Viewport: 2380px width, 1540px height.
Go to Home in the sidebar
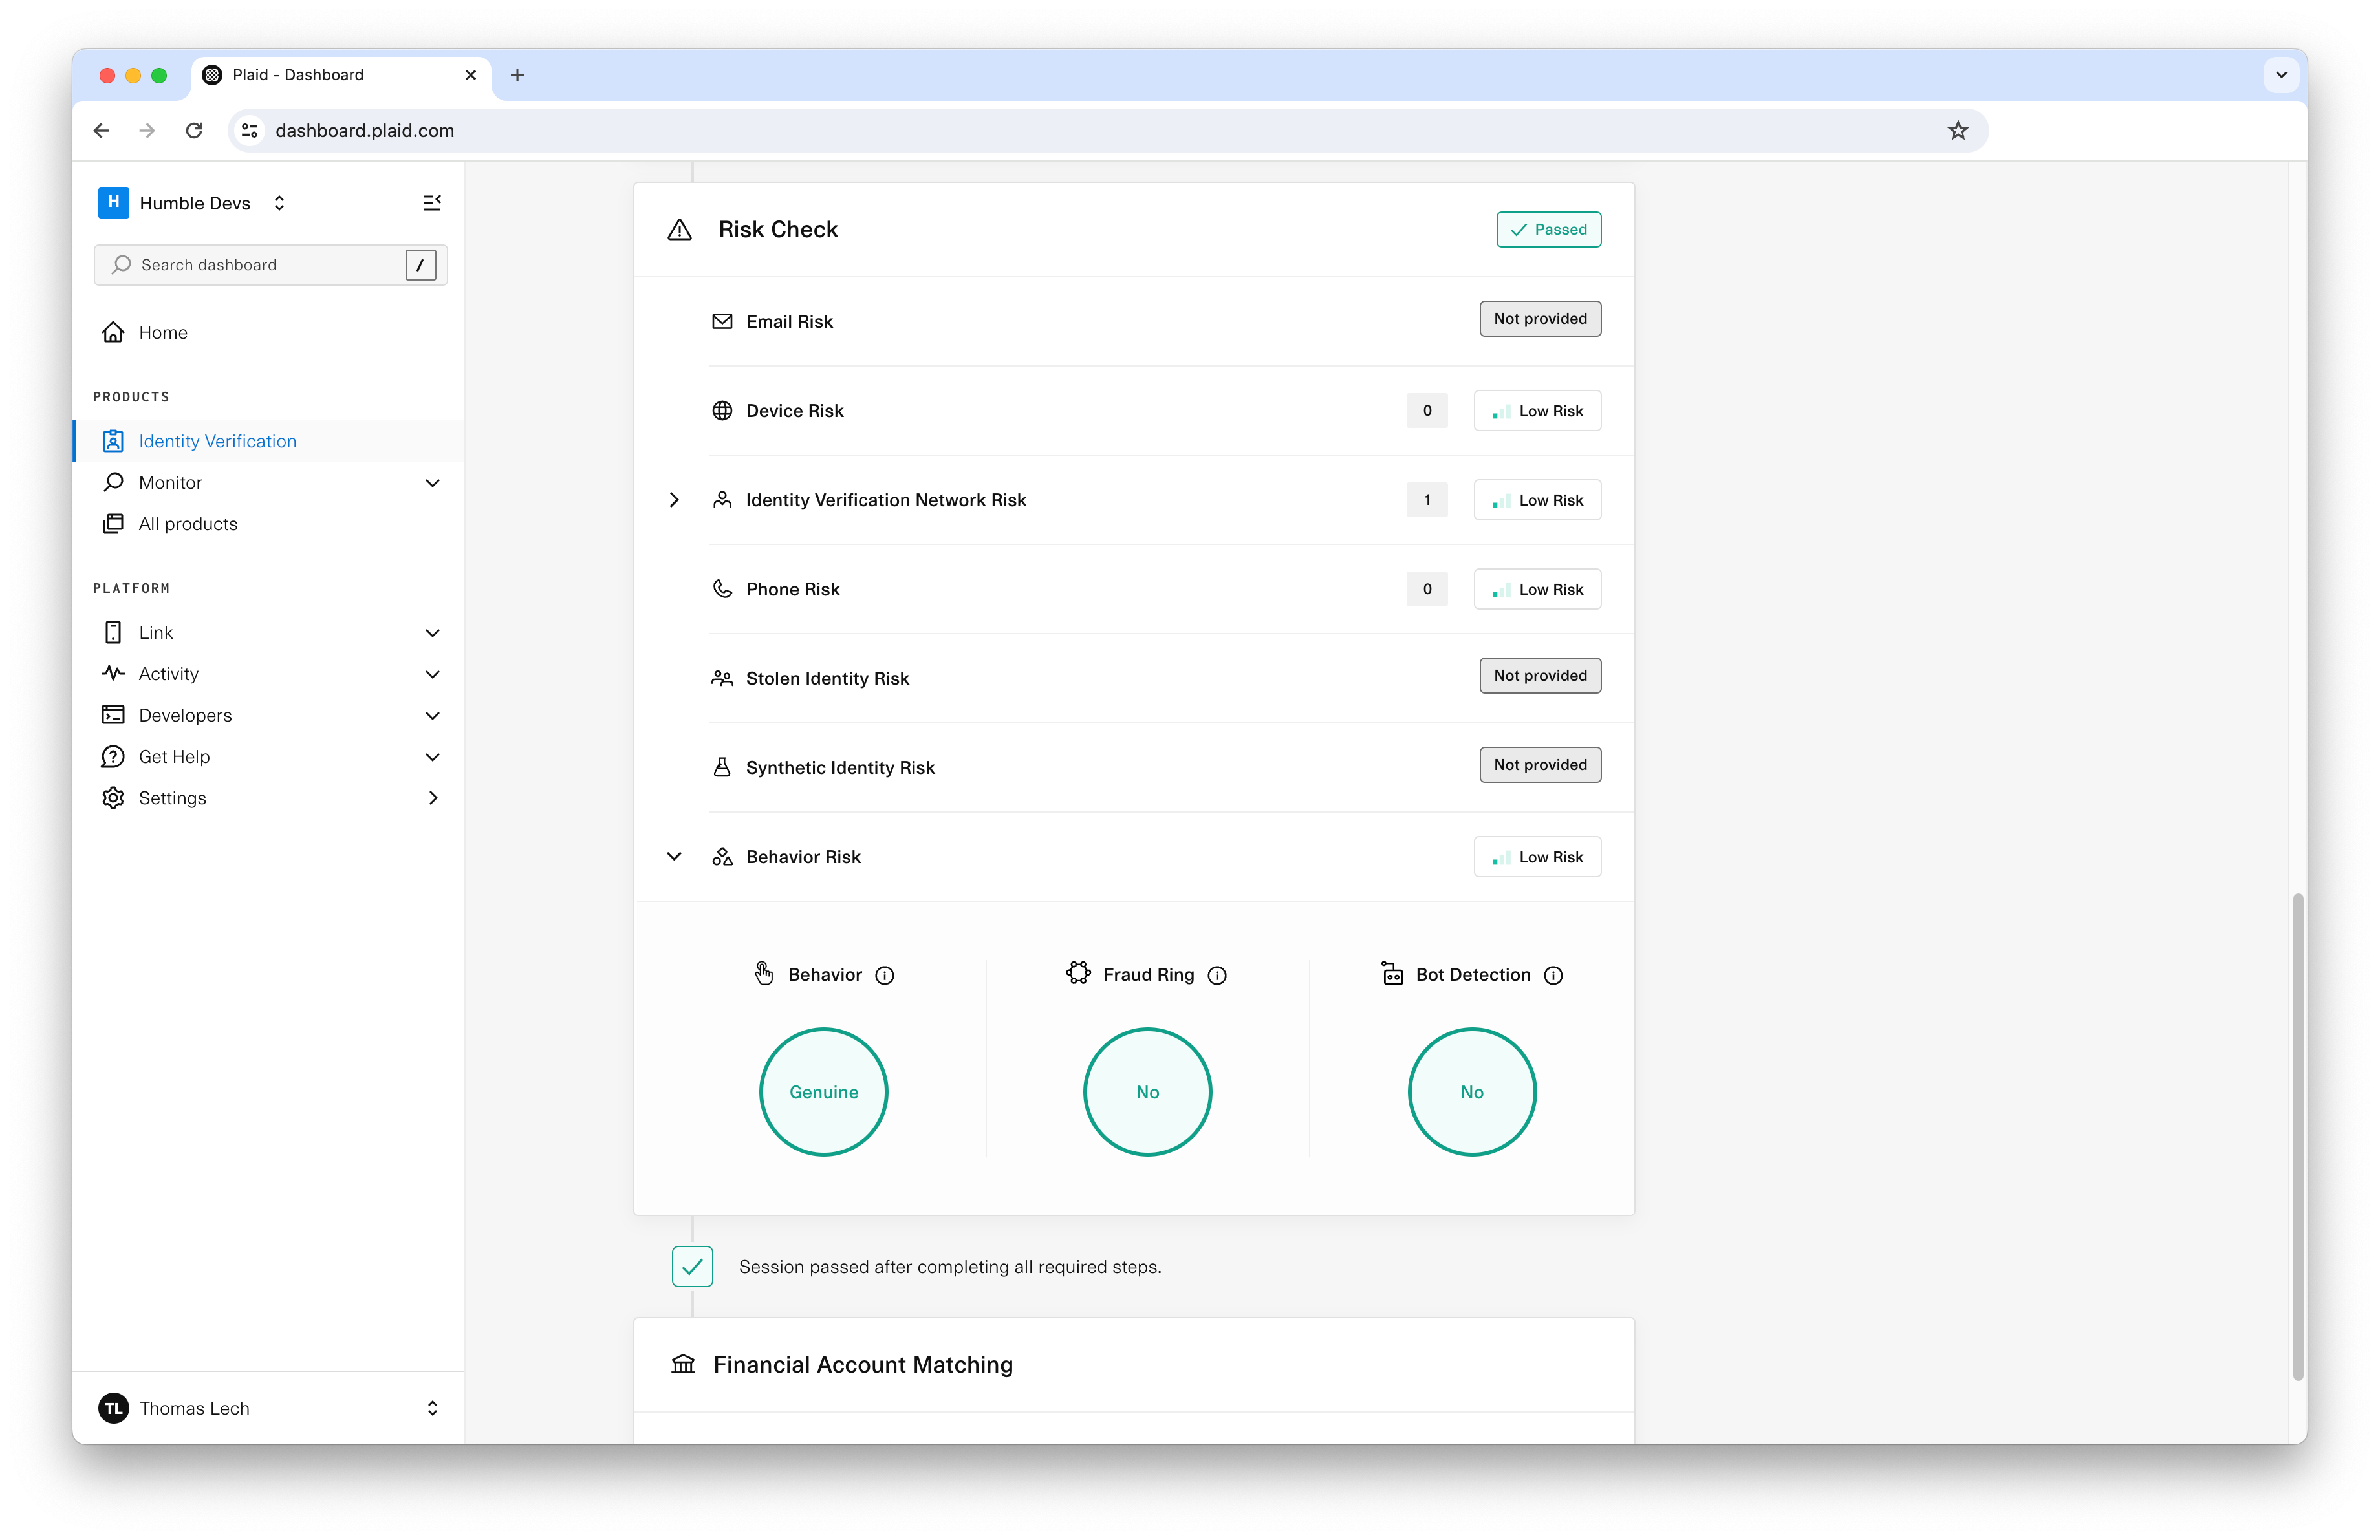point(163,333)
